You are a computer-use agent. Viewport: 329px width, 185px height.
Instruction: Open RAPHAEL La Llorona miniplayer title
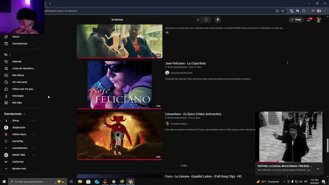285,166
